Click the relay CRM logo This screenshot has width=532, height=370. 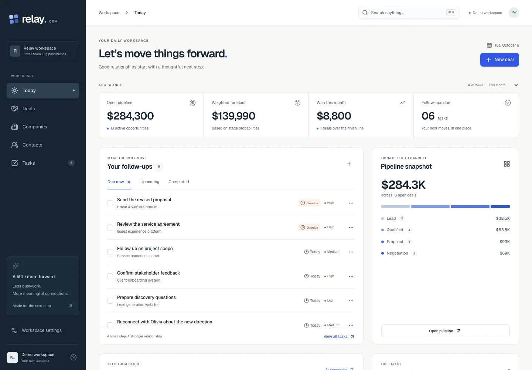33,19
